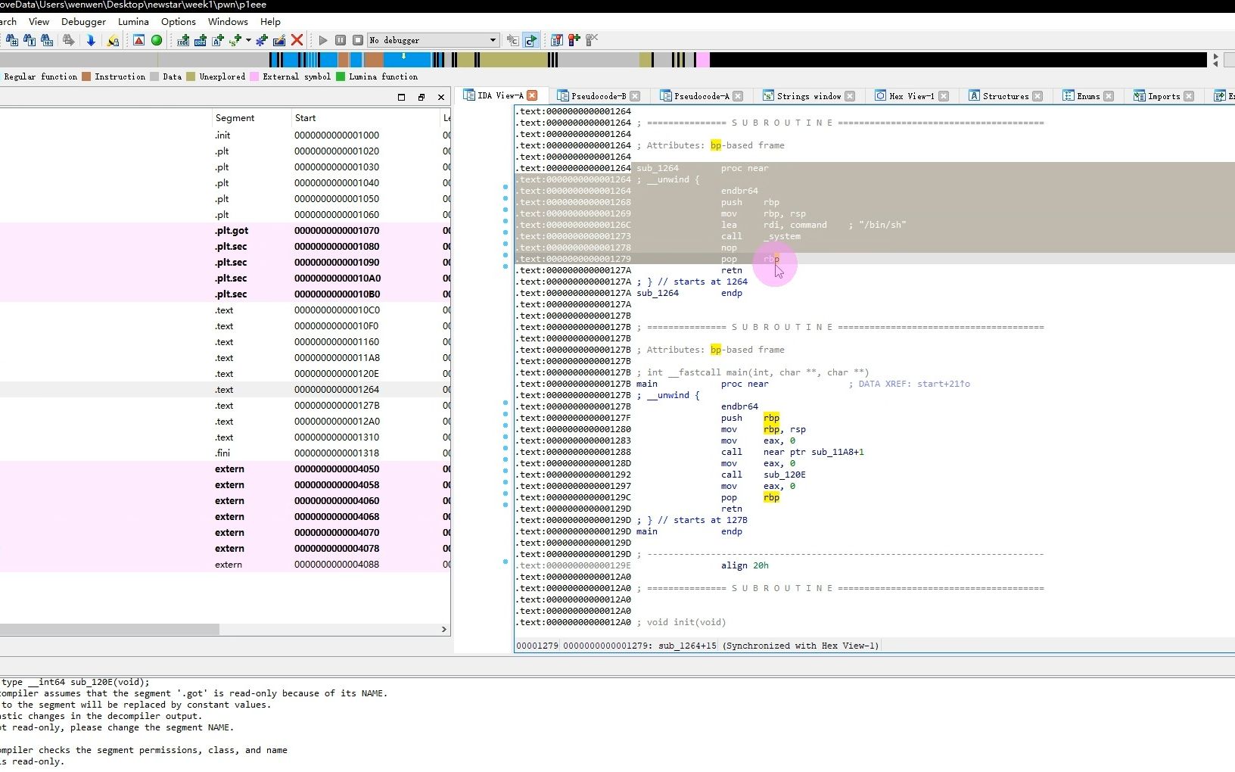Image resolution: width=1235 pixels, height=772 pixels.
Task: Open binary search with the 101 binoculars icon
Action: (47, 40)
